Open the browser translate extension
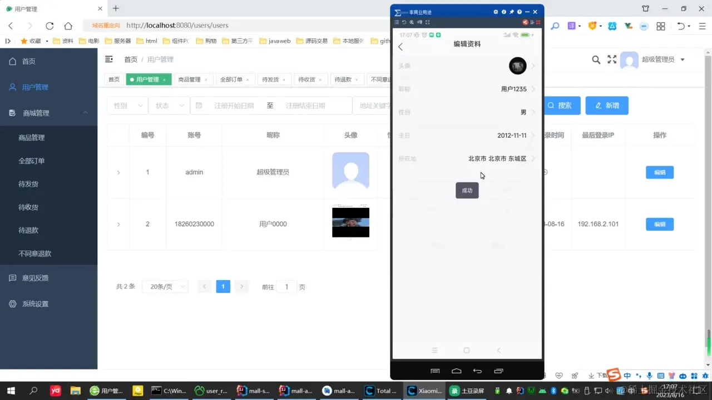This screenshot has height=400, width=712. click(571, 26)
